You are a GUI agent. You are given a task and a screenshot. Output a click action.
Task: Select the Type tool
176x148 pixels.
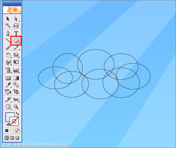tap(16, 33)
